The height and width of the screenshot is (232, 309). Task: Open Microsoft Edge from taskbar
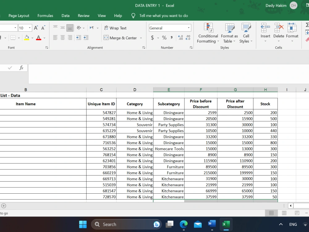[x=184, y=224]
